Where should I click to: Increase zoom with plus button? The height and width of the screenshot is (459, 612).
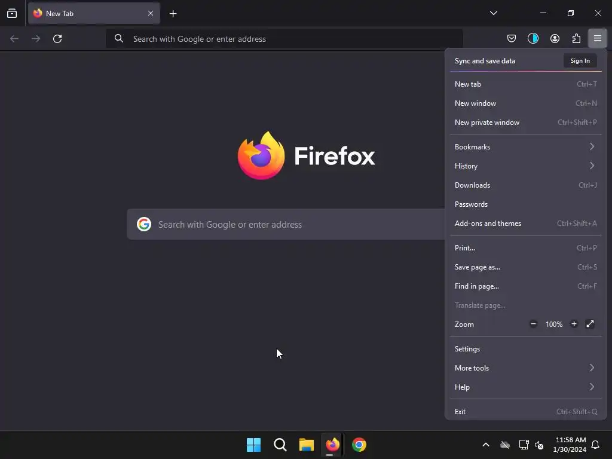tap(574, 324)
